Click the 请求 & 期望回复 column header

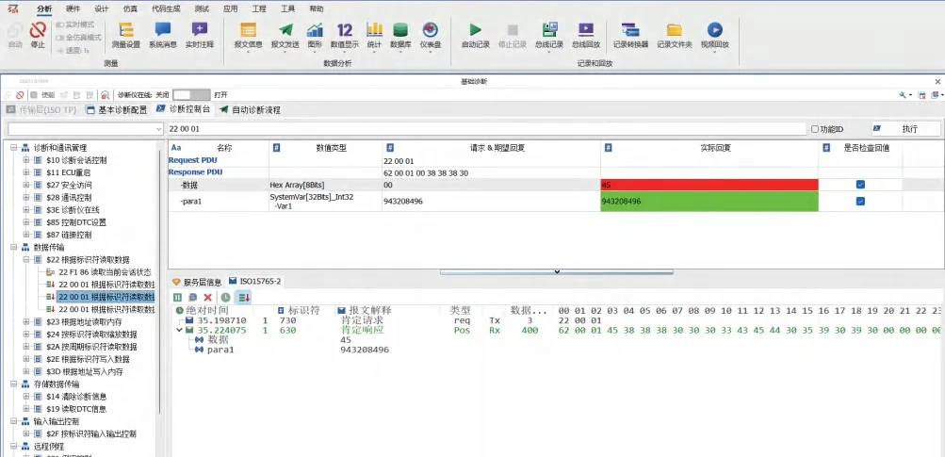(x=491, y=148)
